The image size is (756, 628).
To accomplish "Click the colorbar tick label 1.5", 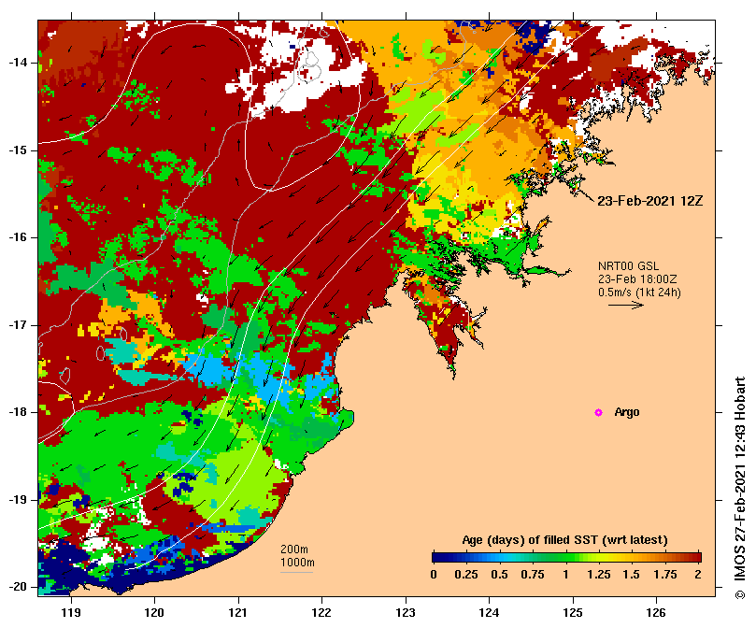I will point(631,575).
